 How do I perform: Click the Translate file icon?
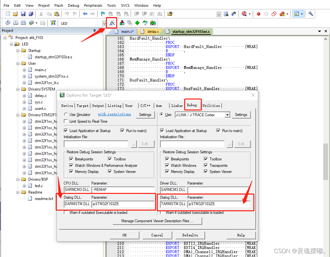tap(8, 23)
